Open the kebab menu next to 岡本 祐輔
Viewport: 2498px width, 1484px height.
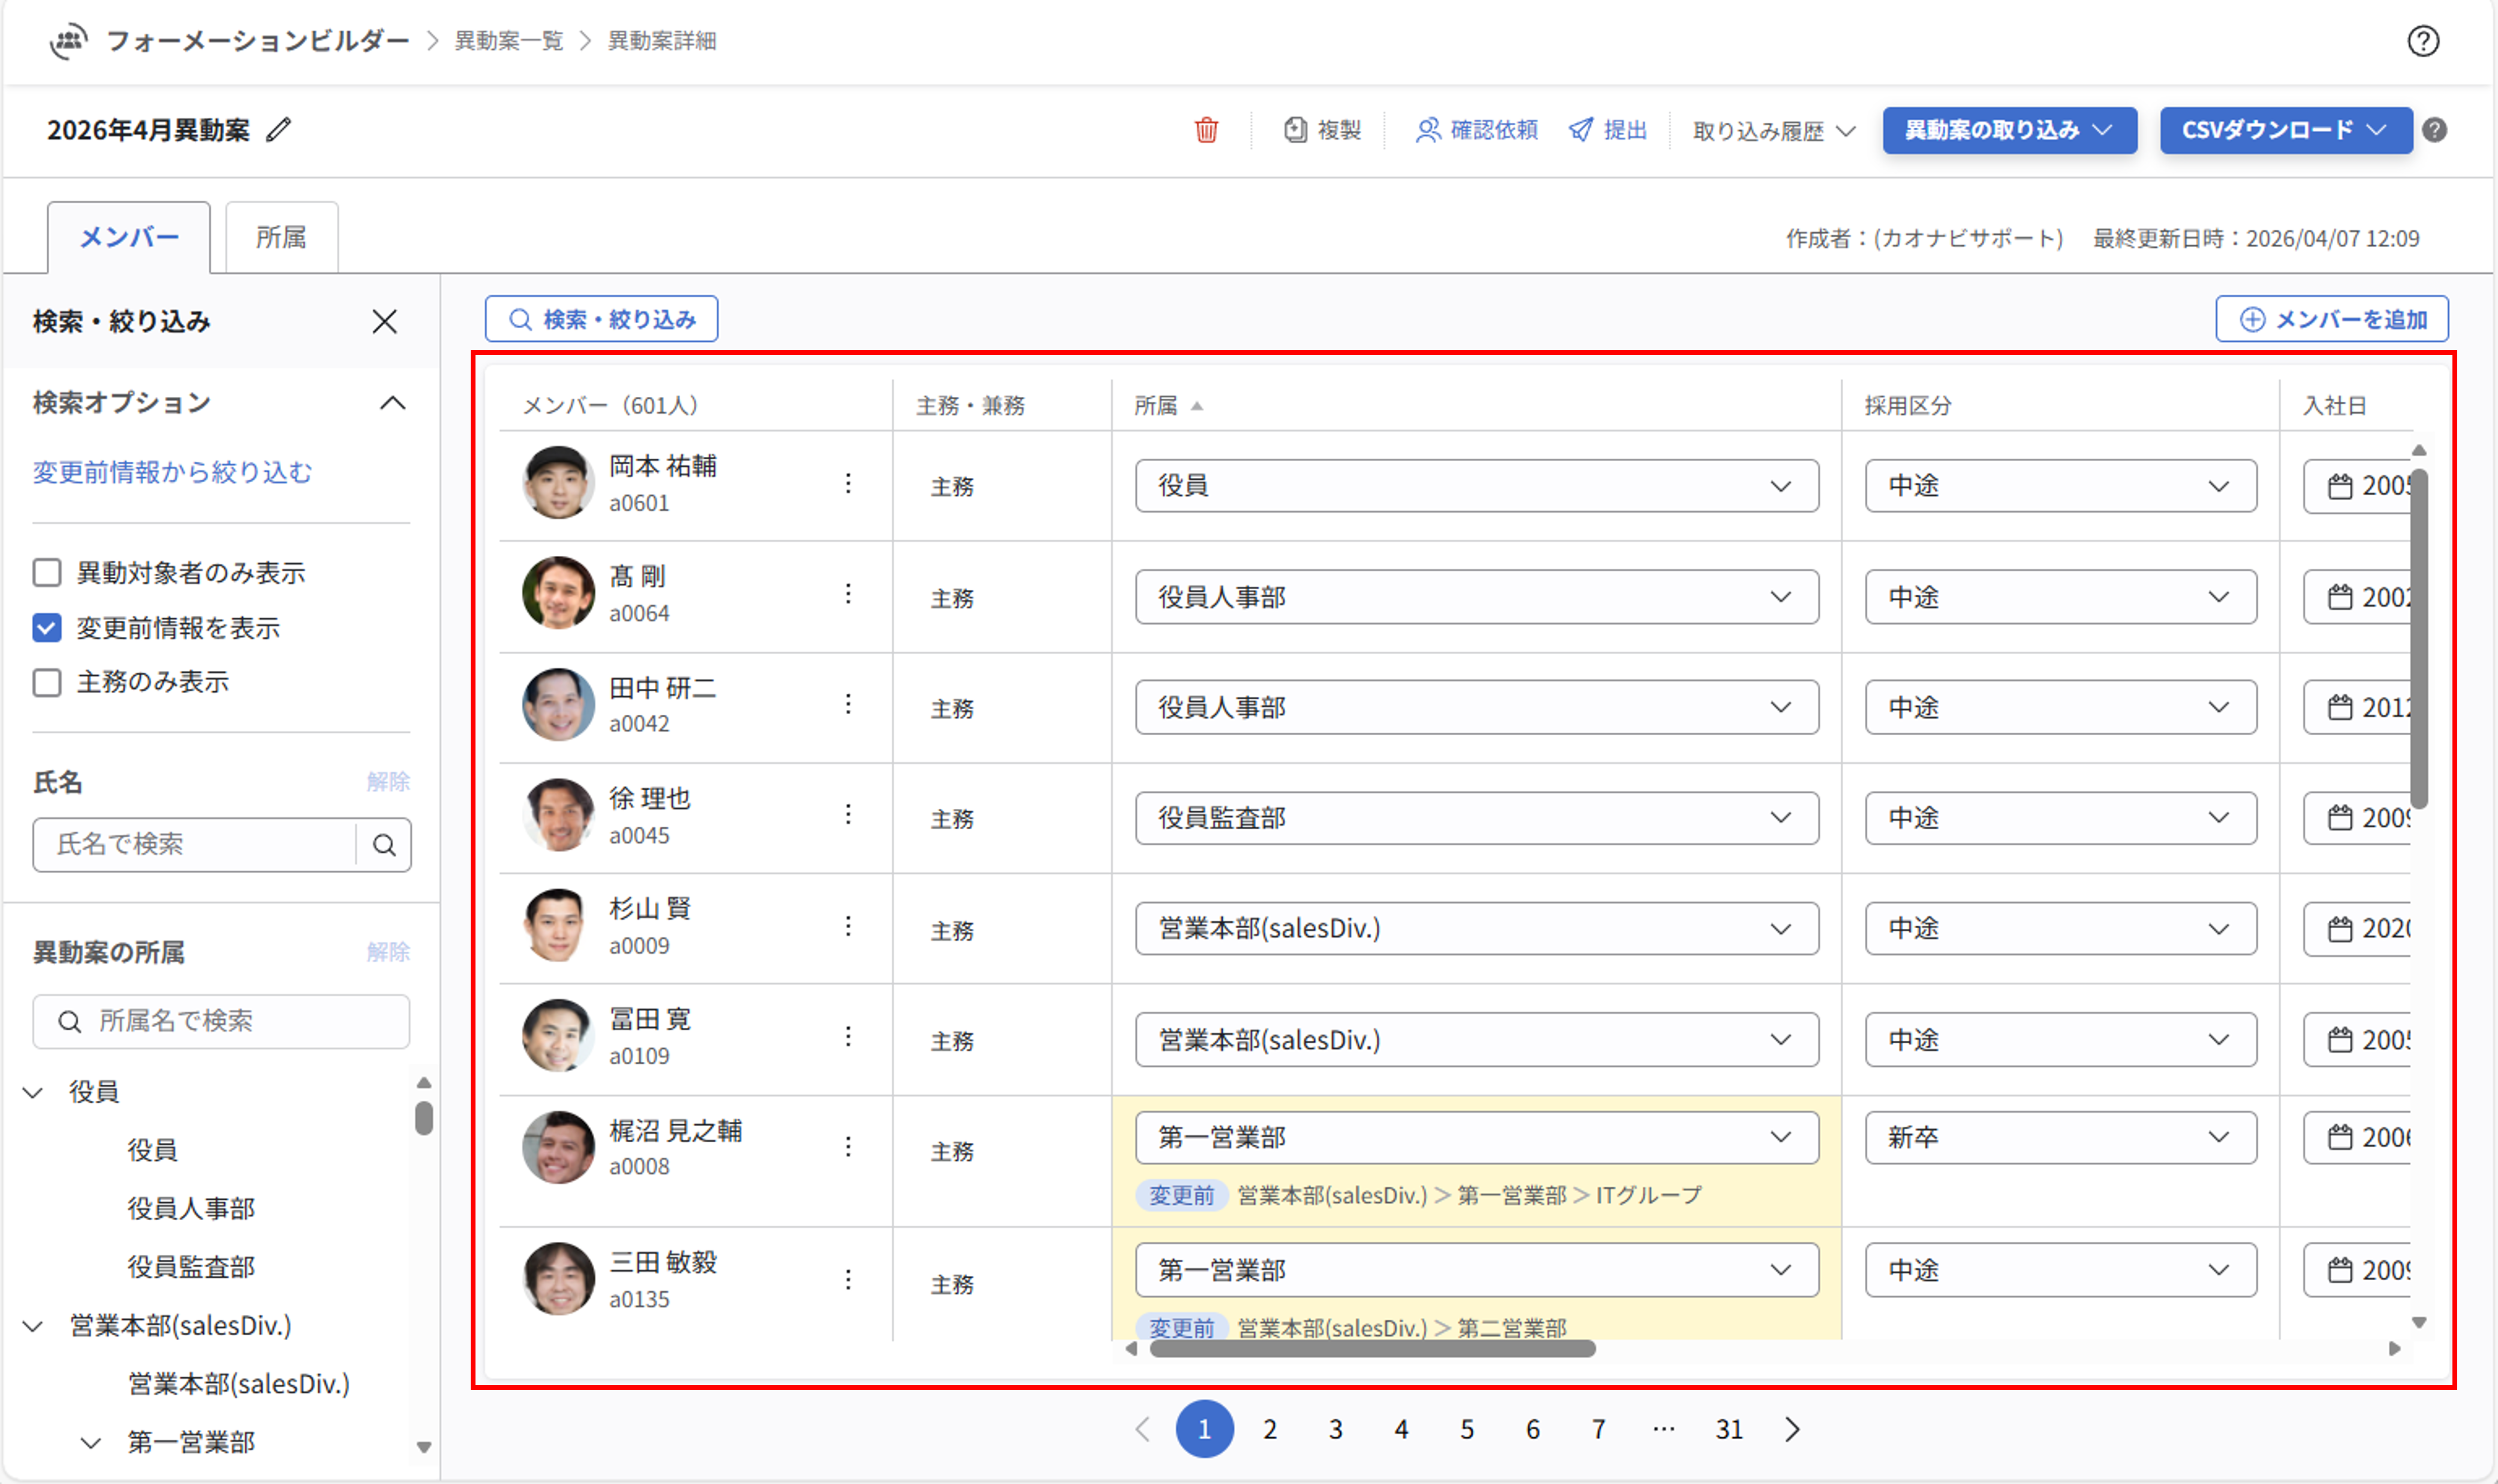coord(849,483)
